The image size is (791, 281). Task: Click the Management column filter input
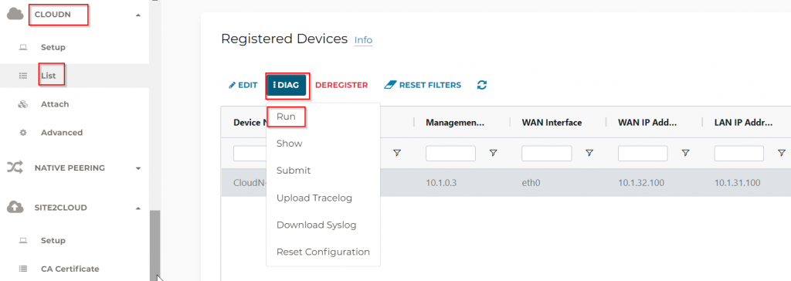(450, 154)
